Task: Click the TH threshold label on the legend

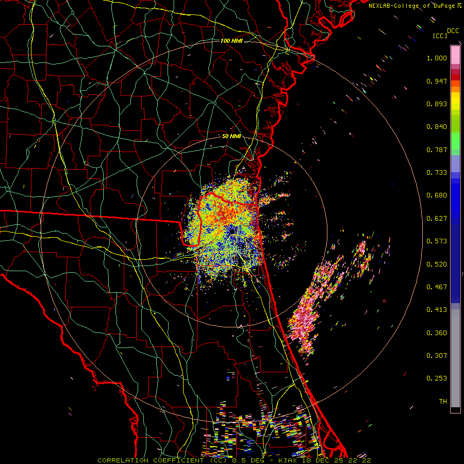Action: pyautogui.click(x=443, y=402)
